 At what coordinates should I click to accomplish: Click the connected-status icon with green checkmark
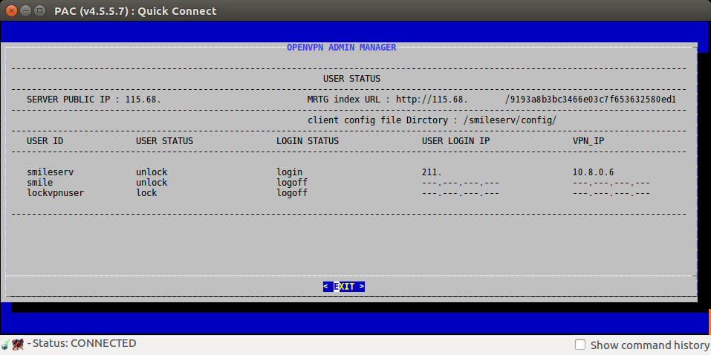(5, 344)
